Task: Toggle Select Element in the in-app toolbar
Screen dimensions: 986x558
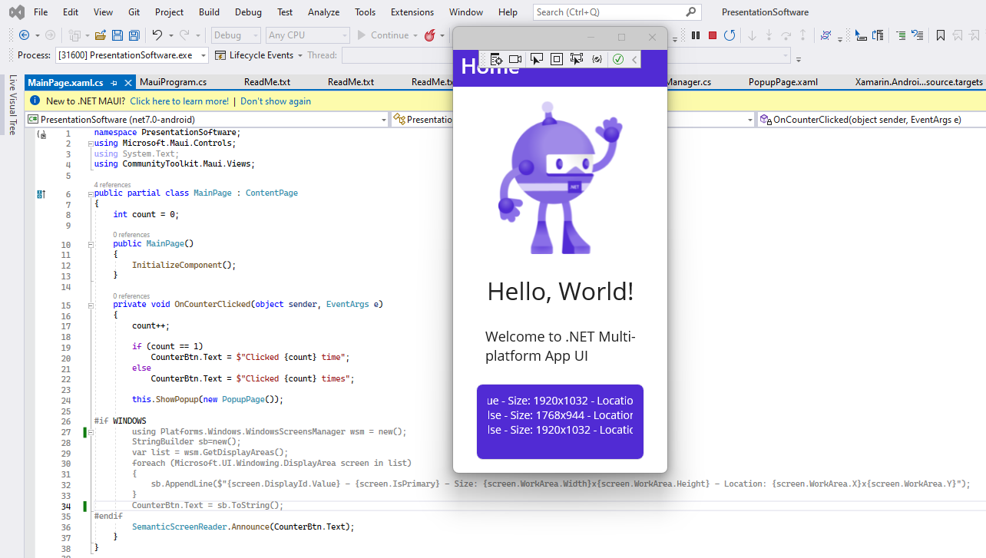Action: pyautogui.click(x=537, y=59)
